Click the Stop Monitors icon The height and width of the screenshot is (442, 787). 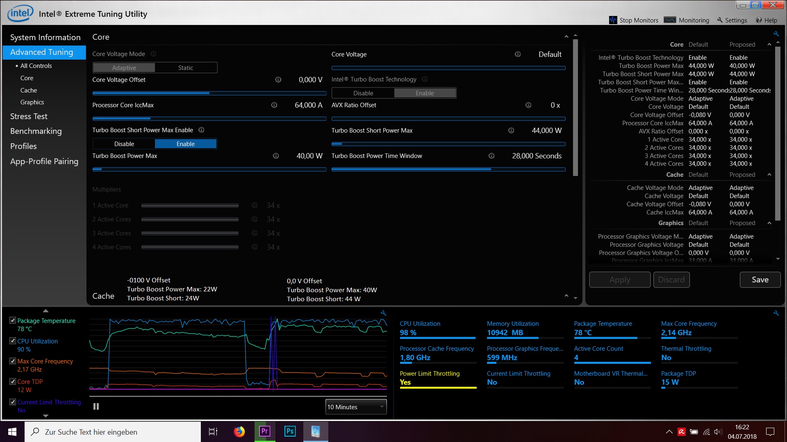(613, 20)
